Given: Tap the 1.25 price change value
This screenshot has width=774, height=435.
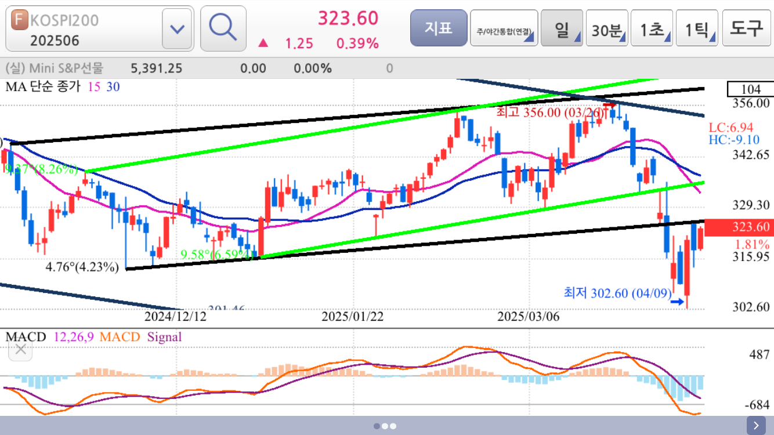Looking at the screenshot, I should click(299, 43).
